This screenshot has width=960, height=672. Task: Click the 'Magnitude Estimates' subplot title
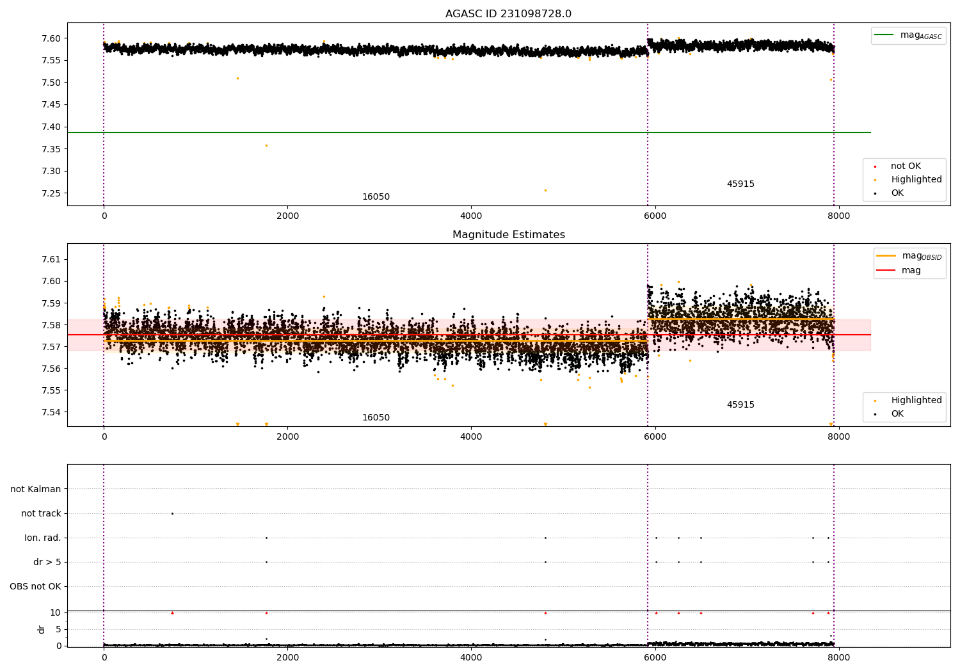click(508, 235)
